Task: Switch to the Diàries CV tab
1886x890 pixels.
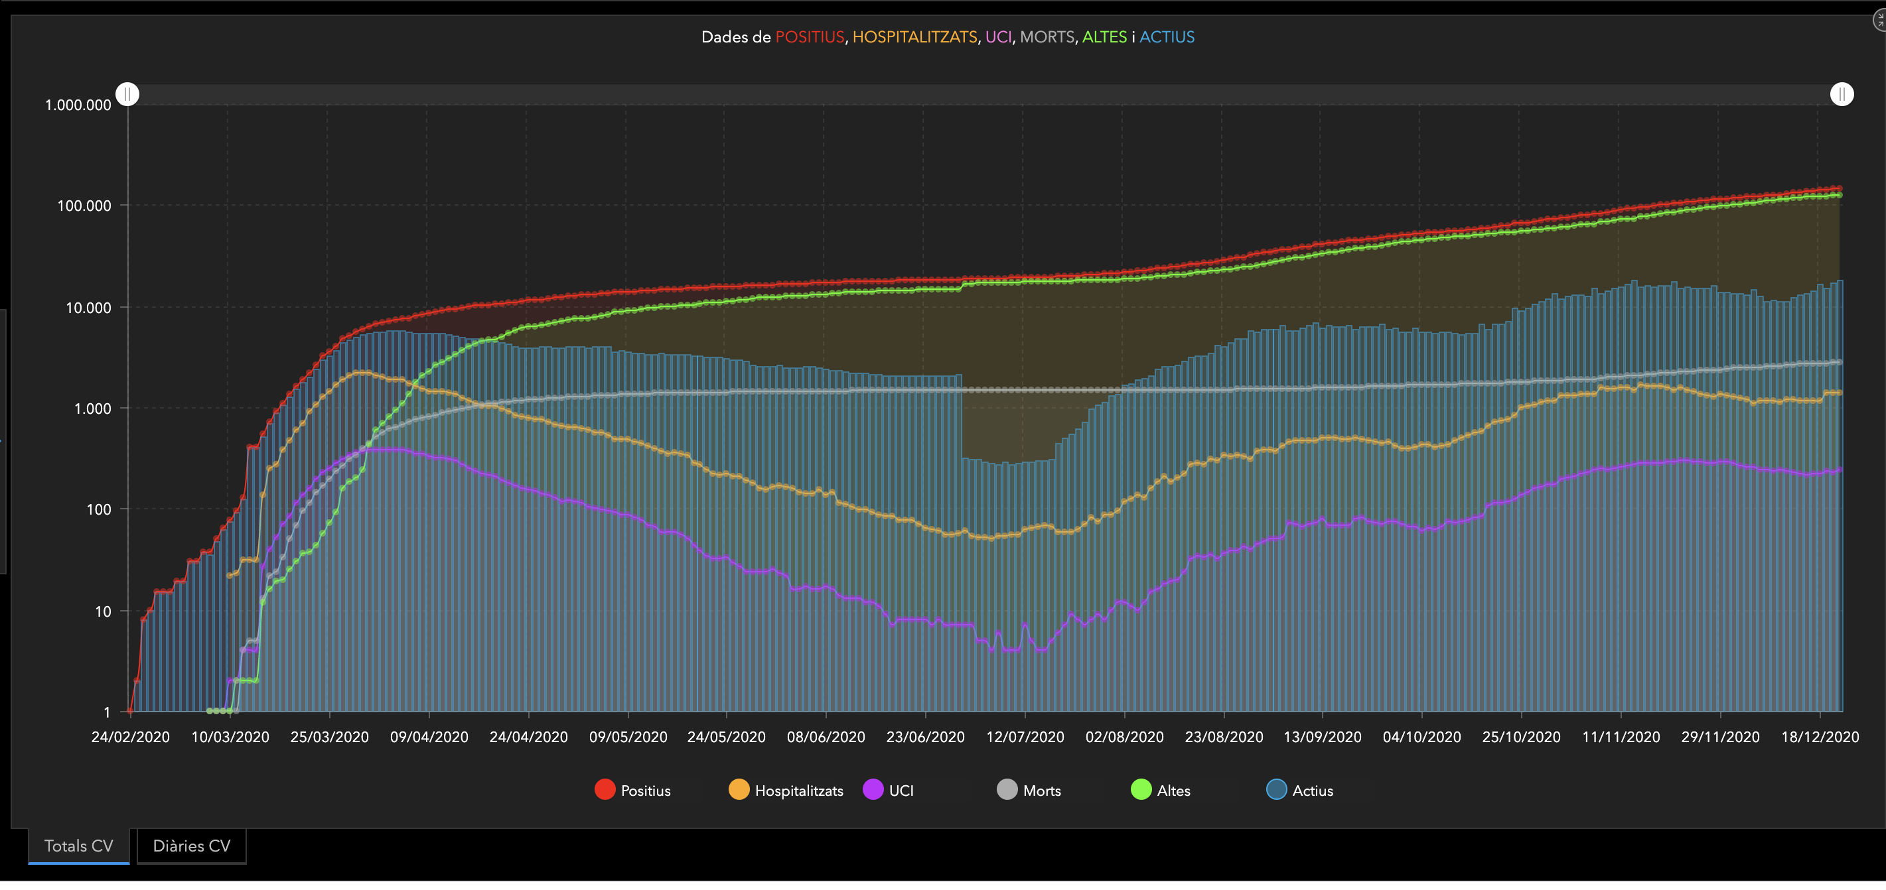Action: tap(191, 846)
